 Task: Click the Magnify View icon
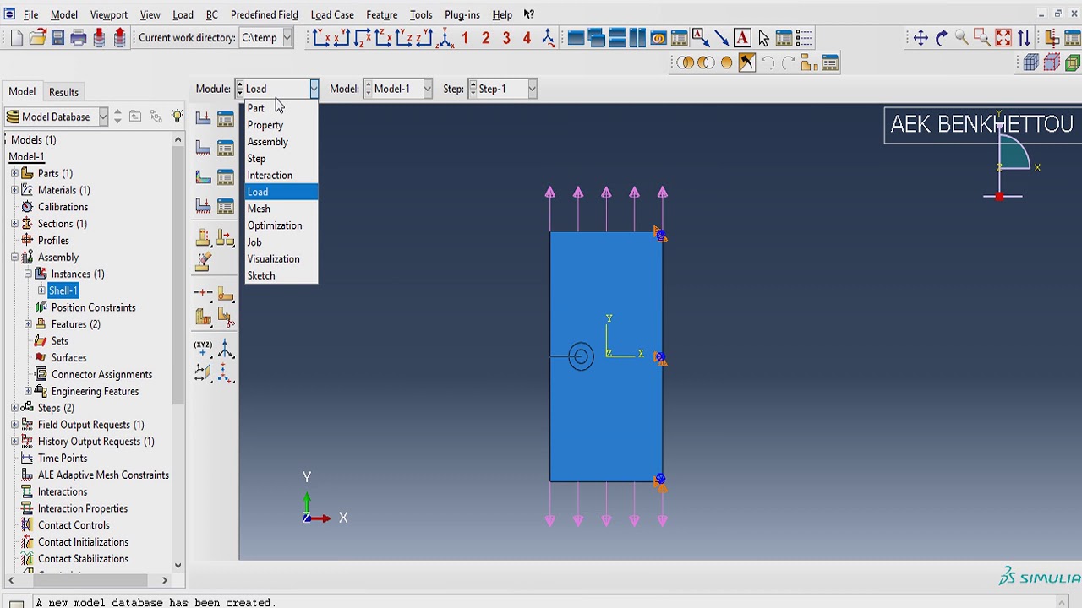(x=961, y=38)
